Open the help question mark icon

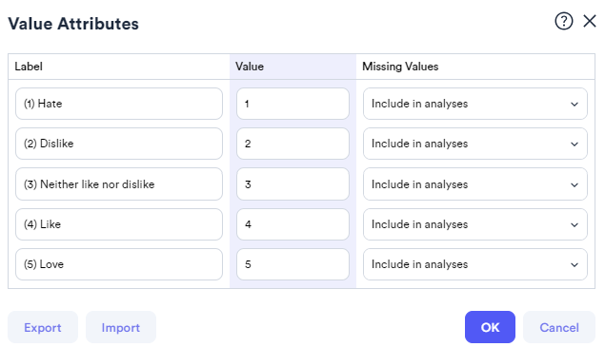click(x=564, y=21)
